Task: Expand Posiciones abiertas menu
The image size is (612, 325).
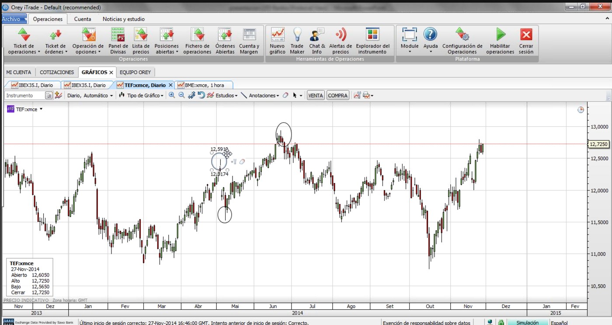Action: point(167,41)
